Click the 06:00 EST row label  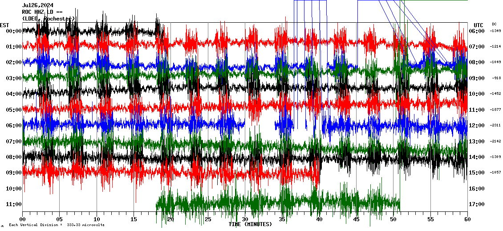pyautogui.click(x=11, y=126)
